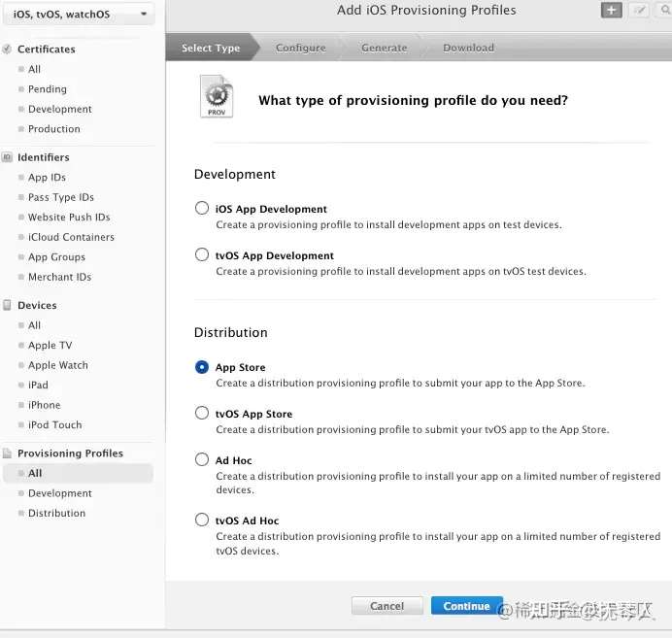Image resolution: width=672 pixels, height=638 pixels.
Task: Open App IDs under Identifiers
Action: tap(47, 178)
